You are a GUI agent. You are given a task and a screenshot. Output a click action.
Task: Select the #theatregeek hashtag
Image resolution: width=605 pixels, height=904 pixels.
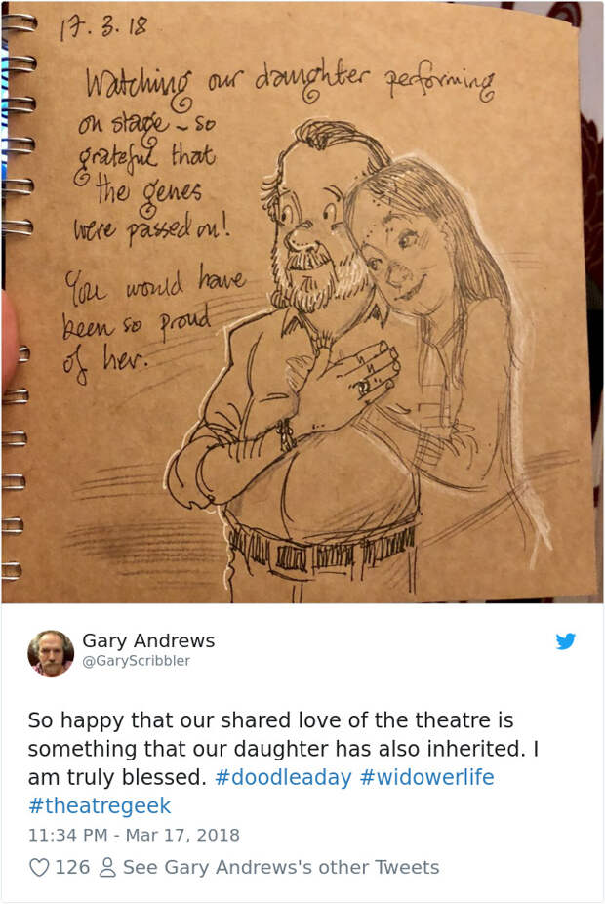tap(100, 805)
